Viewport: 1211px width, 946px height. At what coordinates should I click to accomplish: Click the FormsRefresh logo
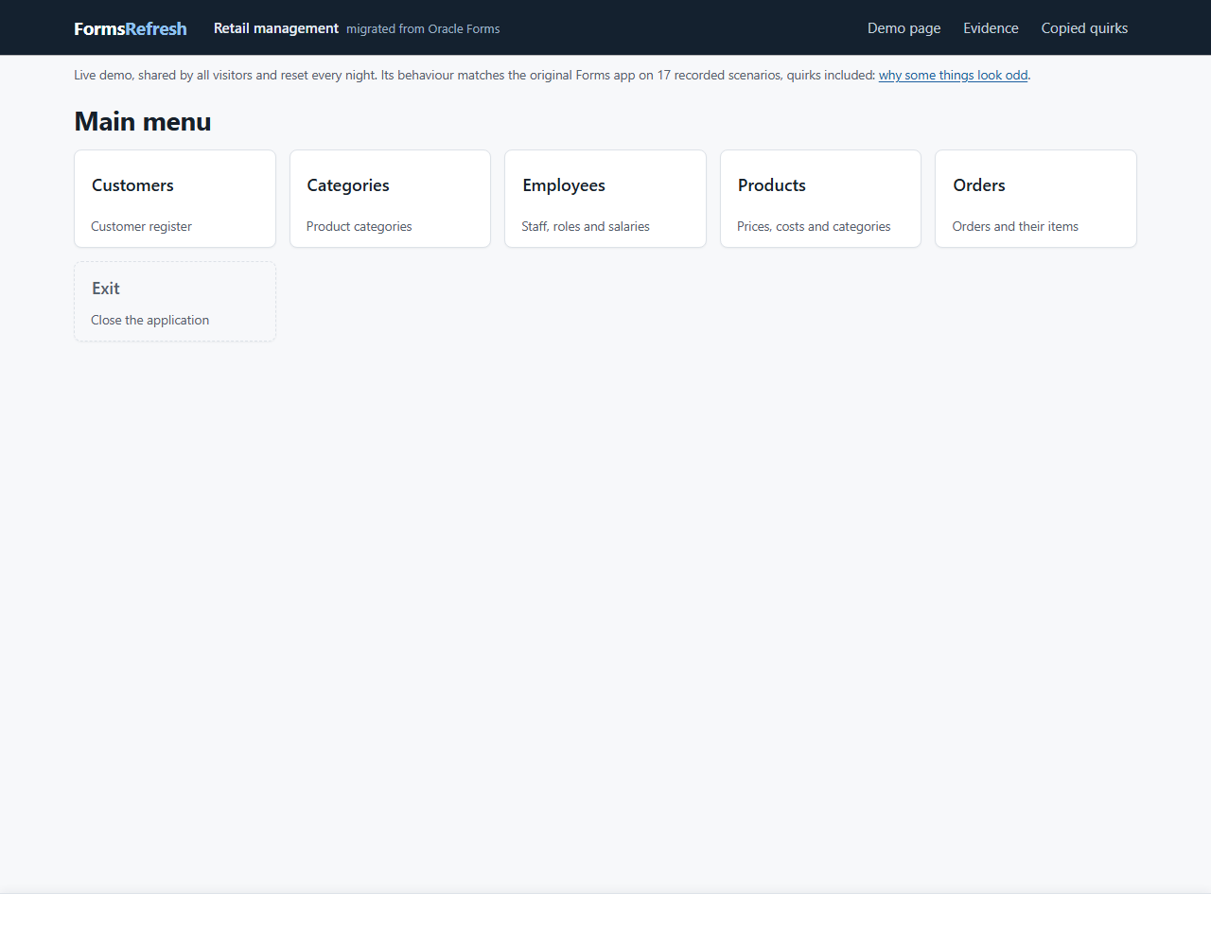coord(131,28)
